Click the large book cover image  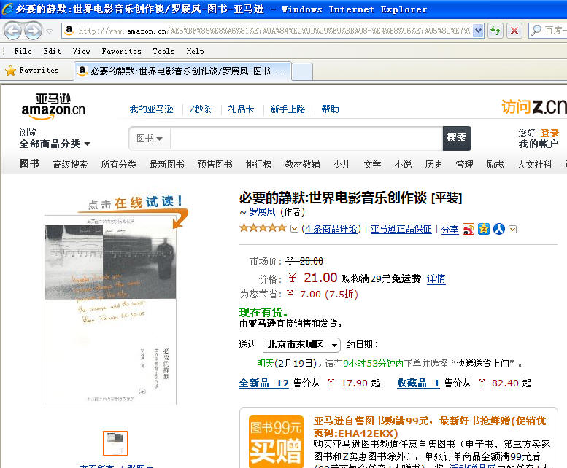pos(110,310)
